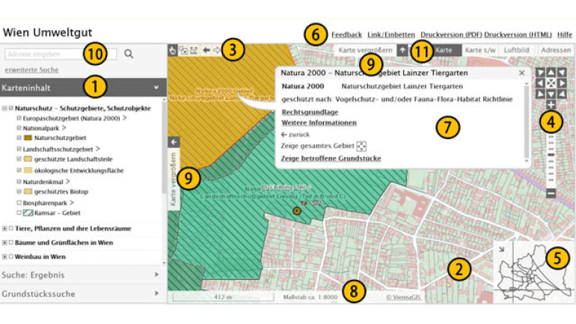Select the hand pan tool
Viewport: 576px width, 324px height.
pyautogui.click(x=172, y=51)
